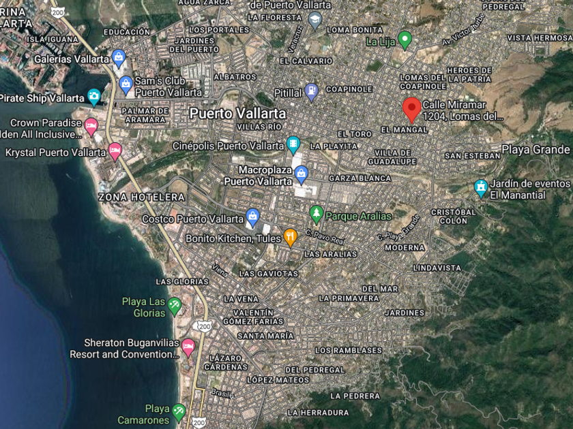
Task: Click the Calle Miramar 1204 address label
Action: [463, 110]
